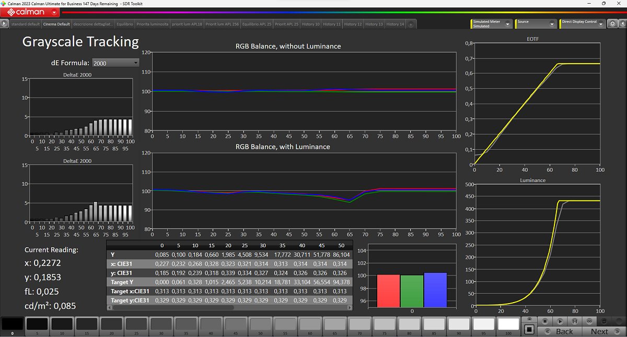
Task: Expand the Source dropdown
Action: [x=552, y=24]
